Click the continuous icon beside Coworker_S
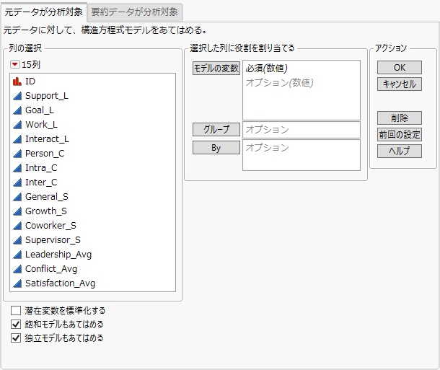Screen dimensions: 440x370 point(17,226)
